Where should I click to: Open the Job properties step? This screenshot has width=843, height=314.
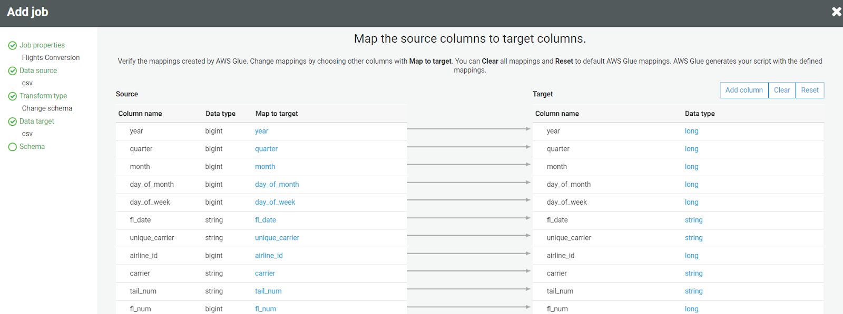[42, 45]
